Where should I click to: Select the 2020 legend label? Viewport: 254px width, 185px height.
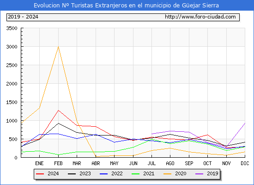pyautogui.click(x=181, y=173)
